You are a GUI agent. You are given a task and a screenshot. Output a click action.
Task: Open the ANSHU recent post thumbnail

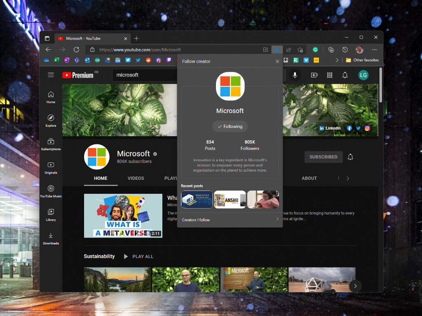tap(230, 200)
